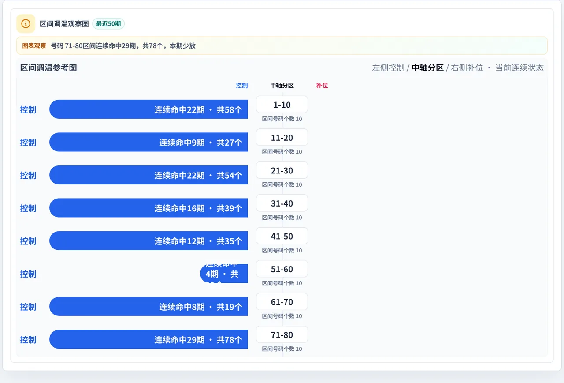Click the bar 连续命中22期 · 共54个
564x383 pixels.
coord(148,175)
